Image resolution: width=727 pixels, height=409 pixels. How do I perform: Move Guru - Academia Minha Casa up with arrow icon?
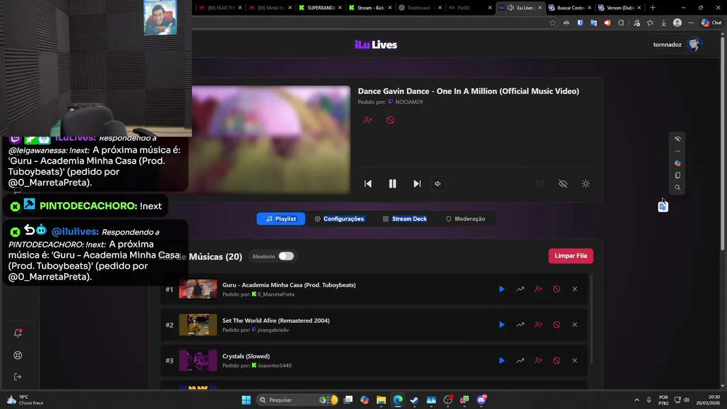pyautogui.click(x=520, y=289)
